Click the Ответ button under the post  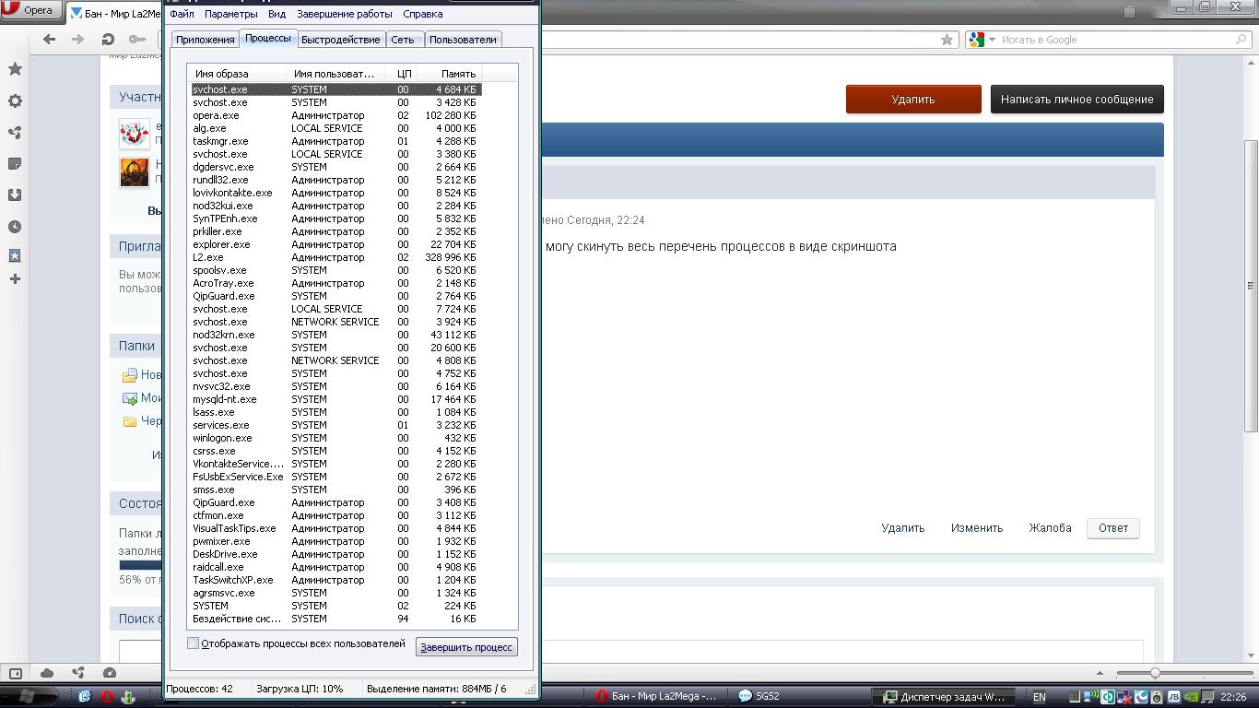1113,528
